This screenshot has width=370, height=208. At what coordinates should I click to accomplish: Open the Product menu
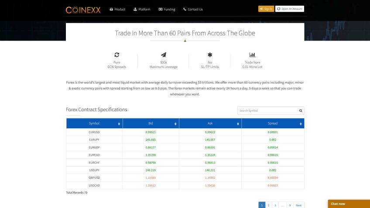click(x=117, y=9)
